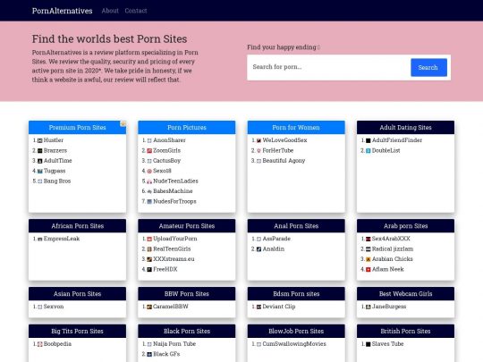483x362 pixels.
Task: Click the blue Search button
Action: [x=428, y=67]
